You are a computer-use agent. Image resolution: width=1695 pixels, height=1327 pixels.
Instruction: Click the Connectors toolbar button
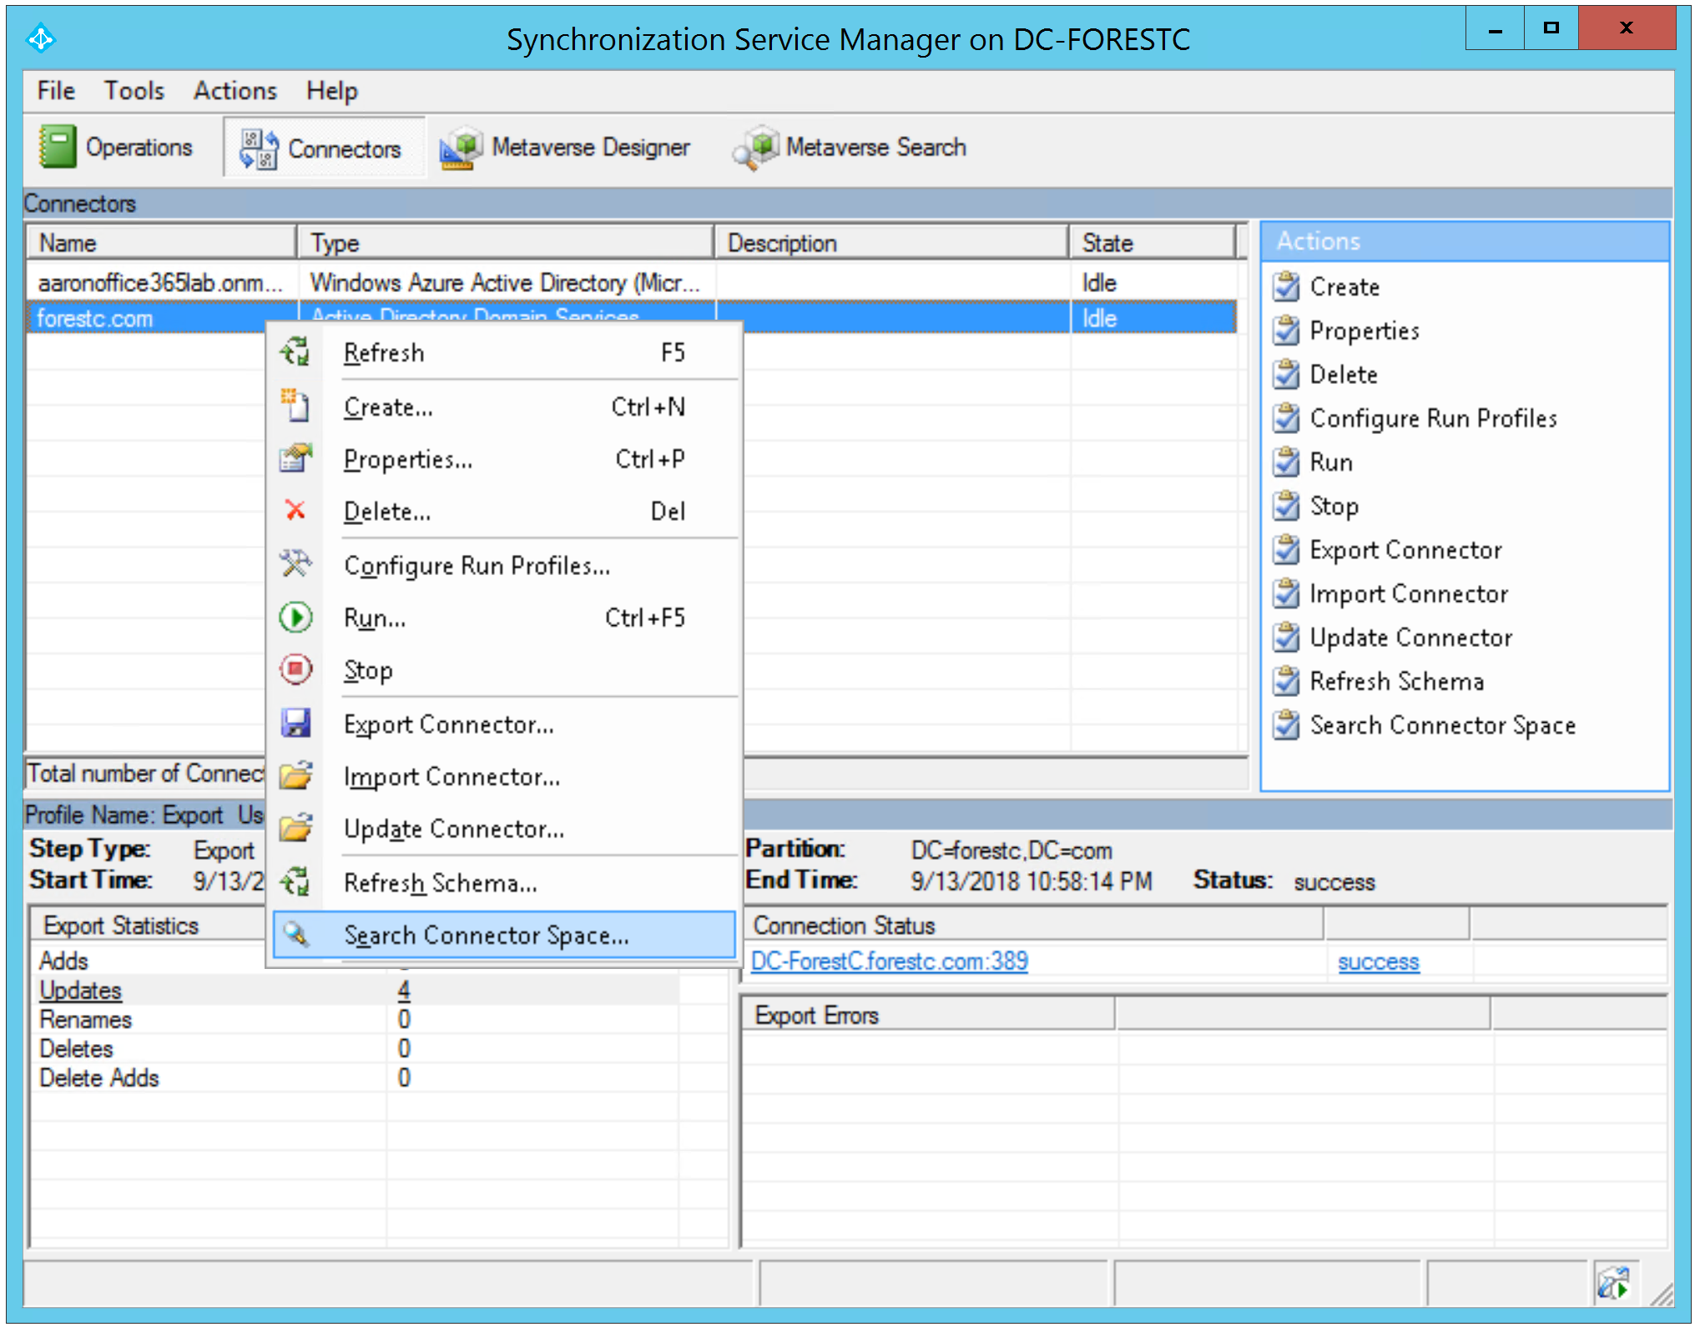(x=322, y=149)
